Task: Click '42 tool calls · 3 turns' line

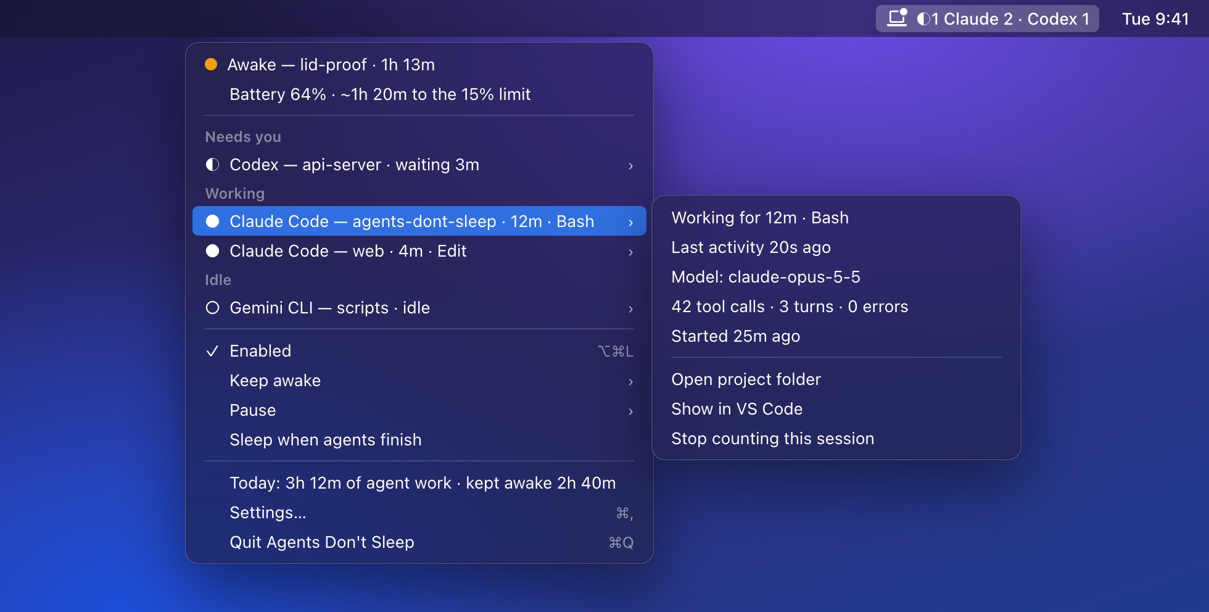Action: coord(790,307)
